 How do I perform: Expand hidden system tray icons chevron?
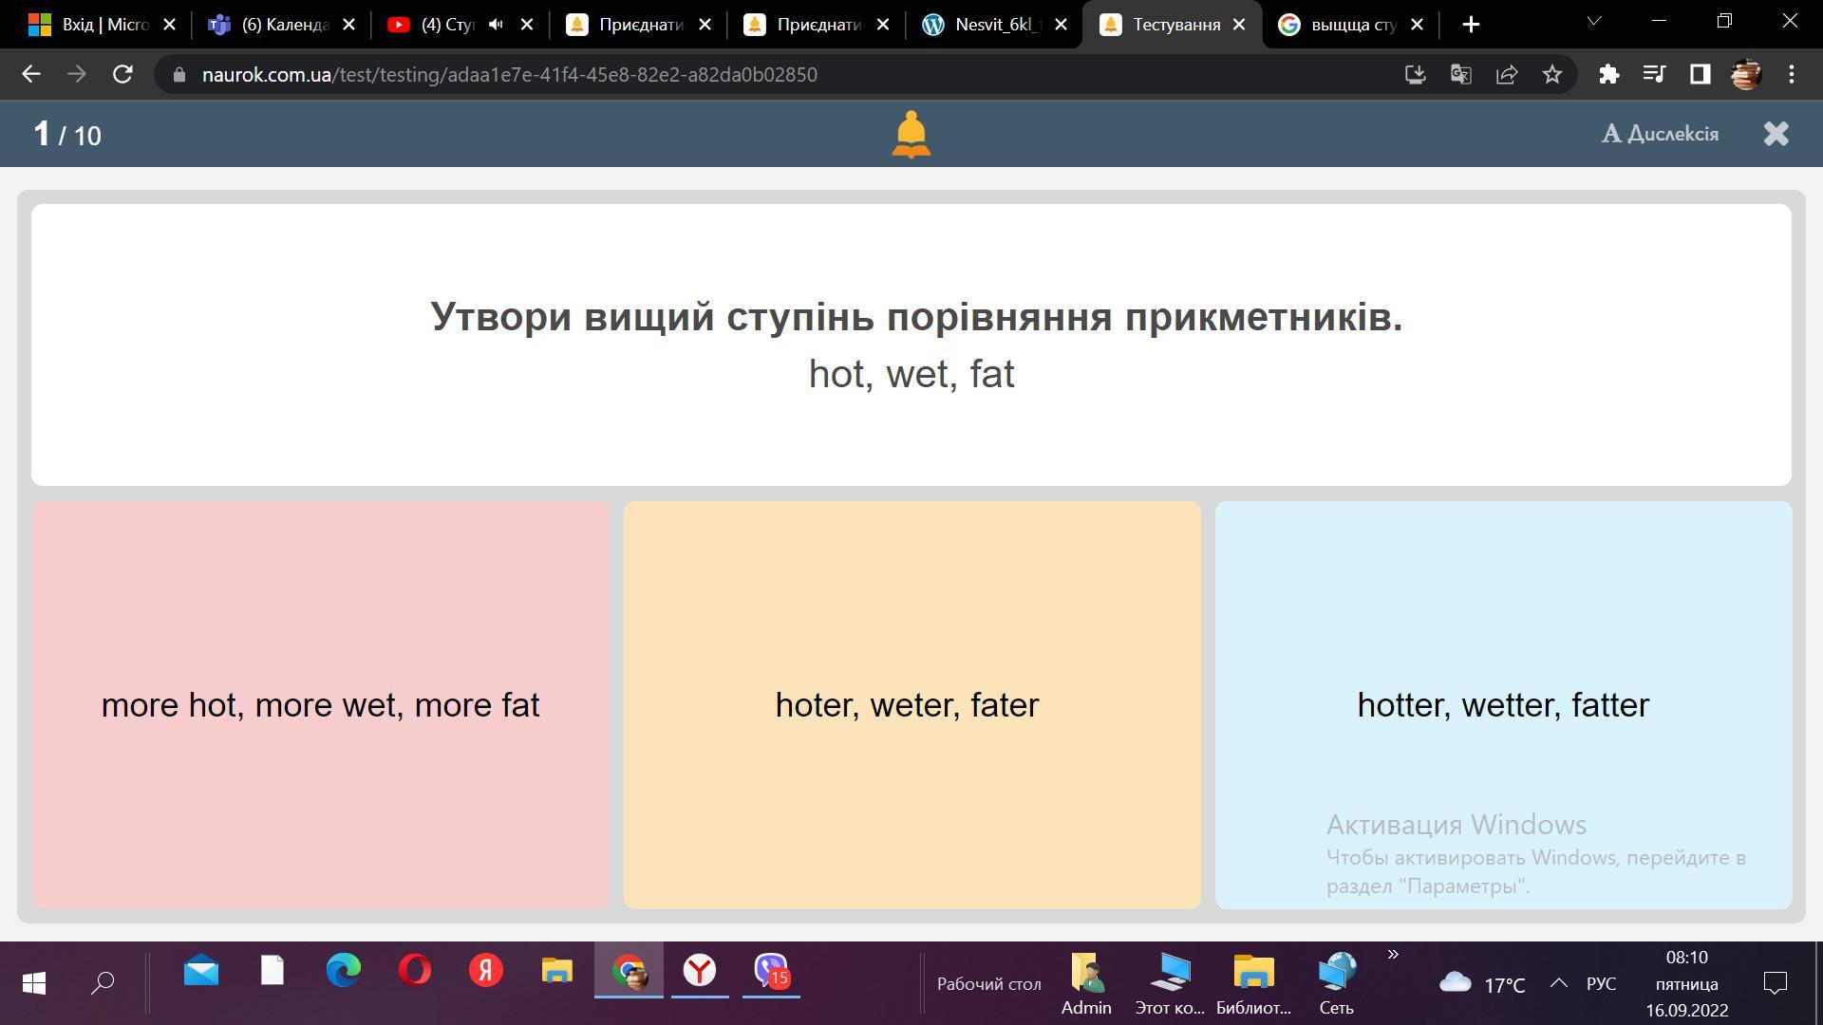point(1558,984)
